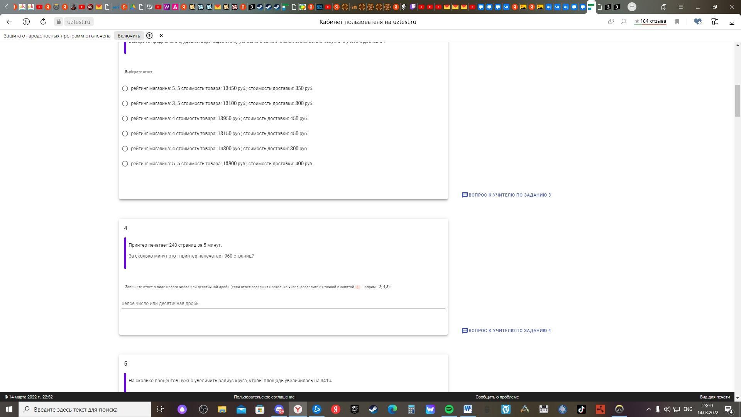The image size is (741, 417).
Task: Focus the answer input for task 4
Action: point(283,303)
